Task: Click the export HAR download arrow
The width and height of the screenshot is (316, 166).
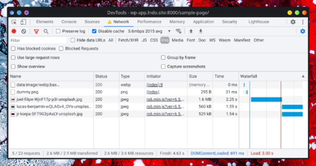Action: 201,31
